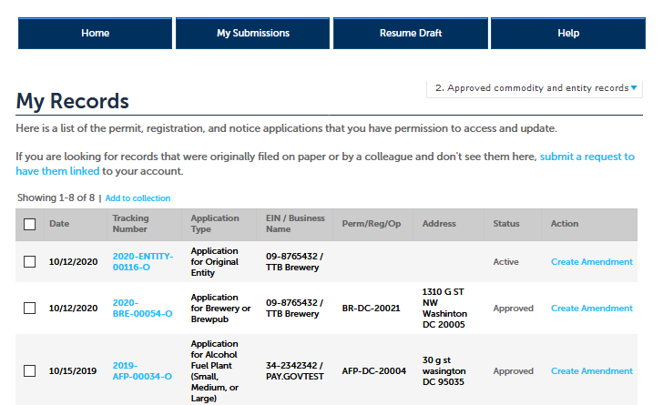
Task: Click the submit a request to have them linked link
Action: [586, 157]
